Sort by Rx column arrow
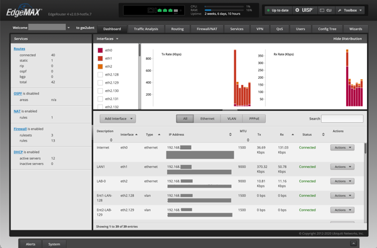The image size is (377, 248). [x=293, y=135]
